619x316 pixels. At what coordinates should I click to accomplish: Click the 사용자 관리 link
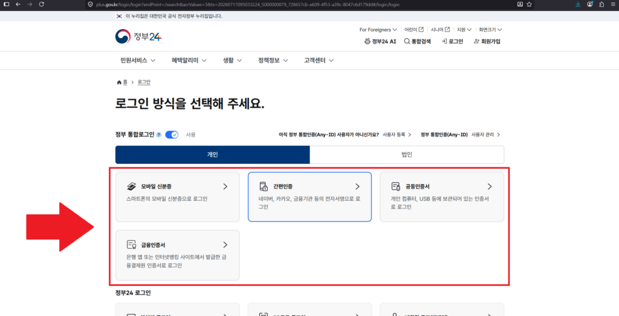[485, 135]
